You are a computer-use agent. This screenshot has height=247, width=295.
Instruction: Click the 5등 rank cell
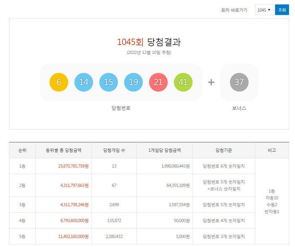[x=22, y=236]
